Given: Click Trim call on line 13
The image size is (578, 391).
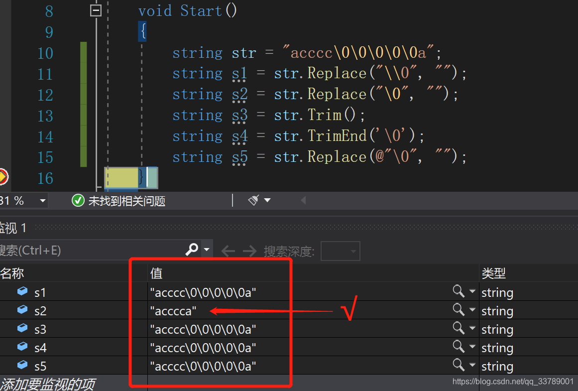Looking at the screenshot, I should click(x=325, y=115).
